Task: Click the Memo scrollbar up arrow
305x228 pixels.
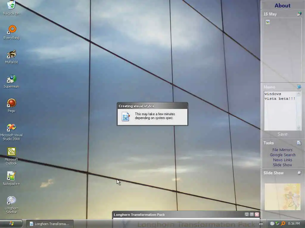Action: [x=299, y=94]
